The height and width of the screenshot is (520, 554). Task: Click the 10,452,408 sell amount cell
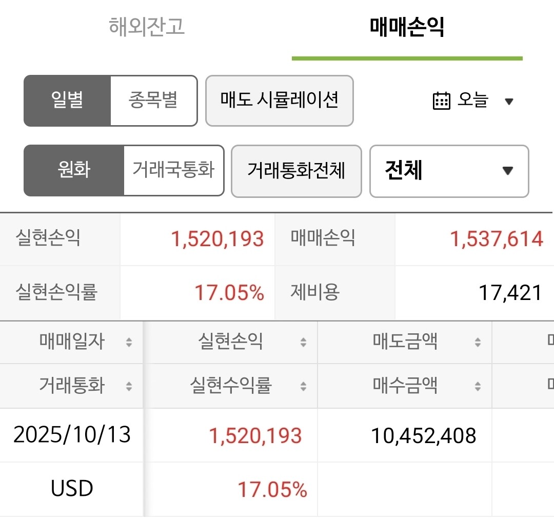point(424,435)
